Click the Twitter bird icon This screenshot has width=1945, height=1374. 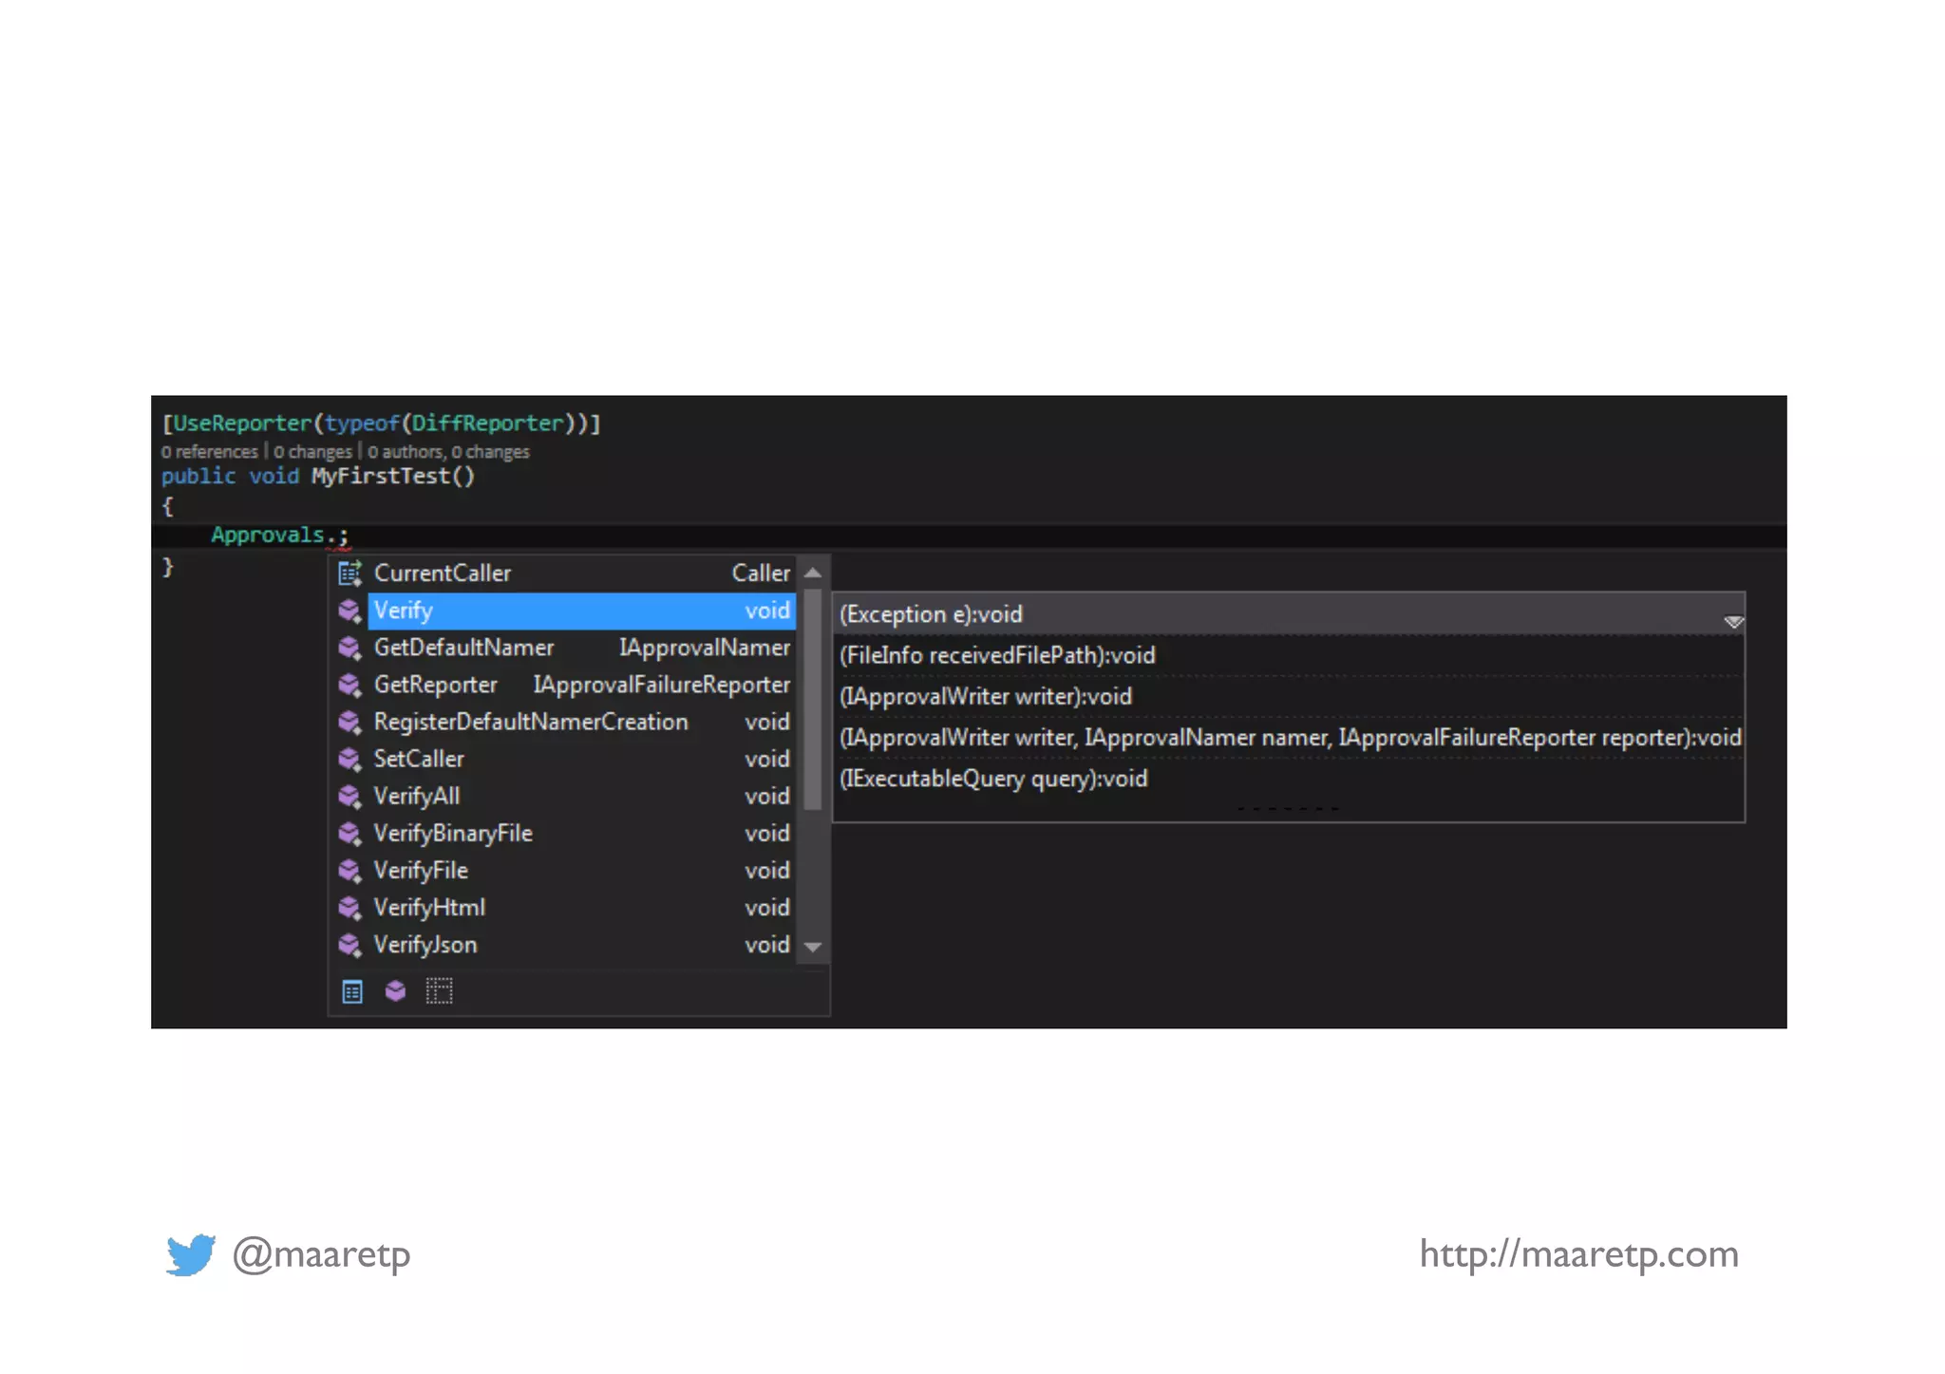click(190, 1254)
